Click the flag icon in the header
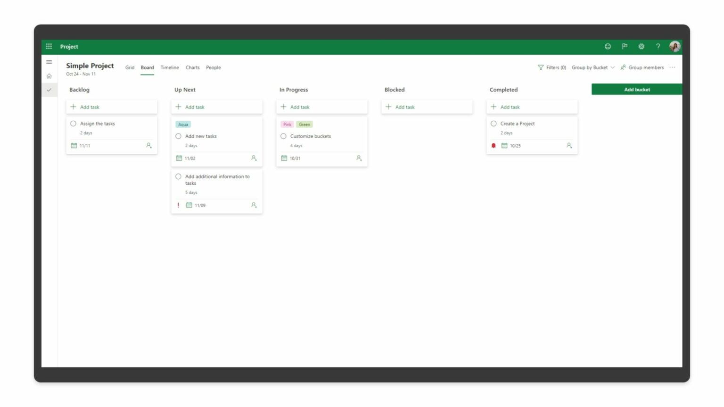Image resolution: width=724 pixels, height=407 pixels. 625,46
